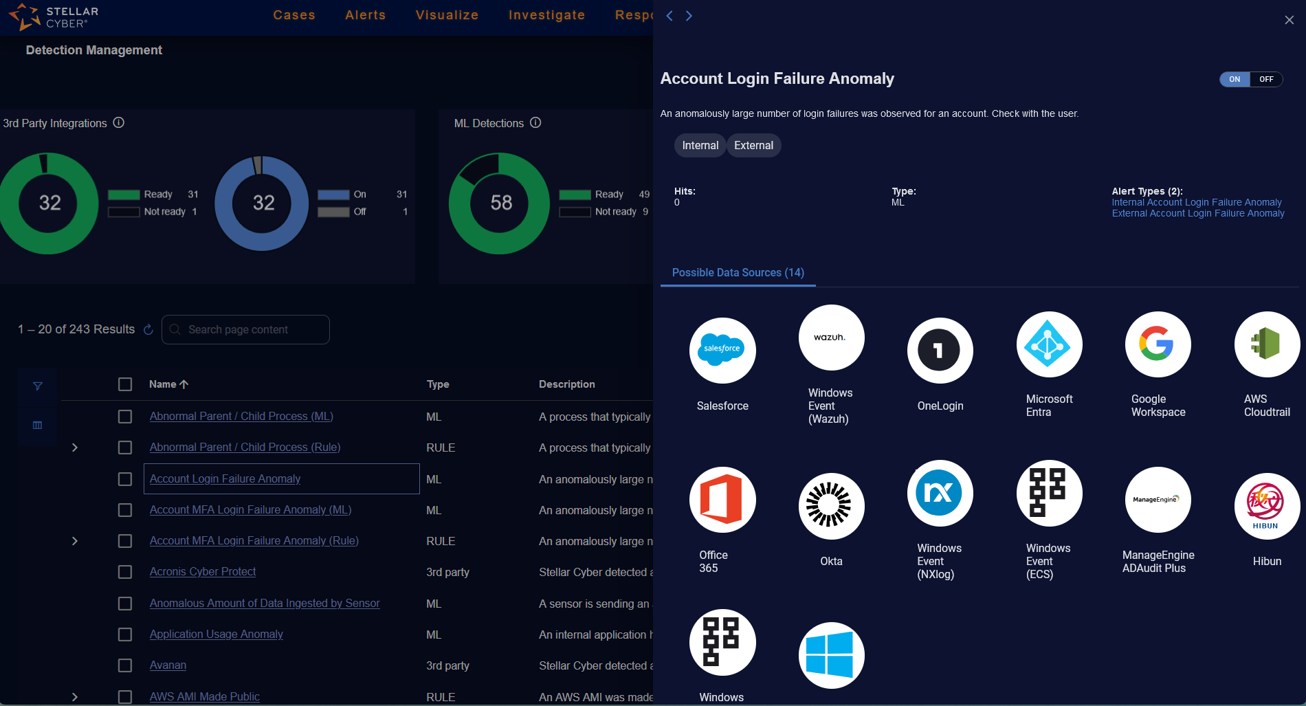Open the column chooser icon

pos(38,426)
